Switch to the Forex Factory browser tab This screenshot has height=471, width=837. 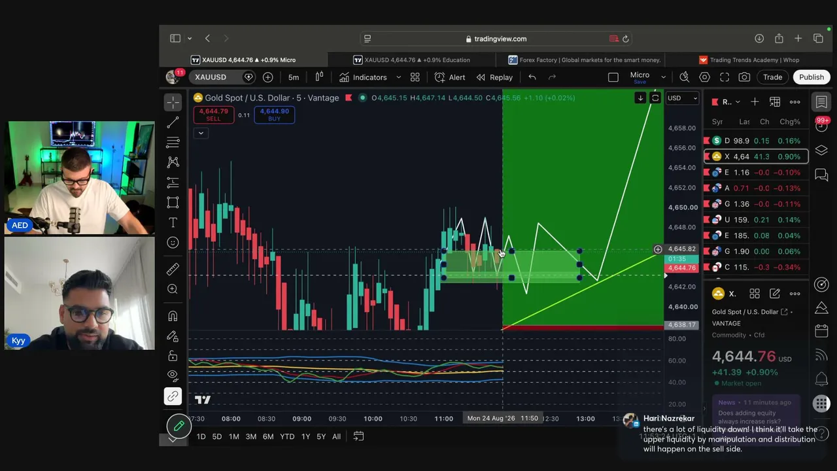[x=584, y=60]
